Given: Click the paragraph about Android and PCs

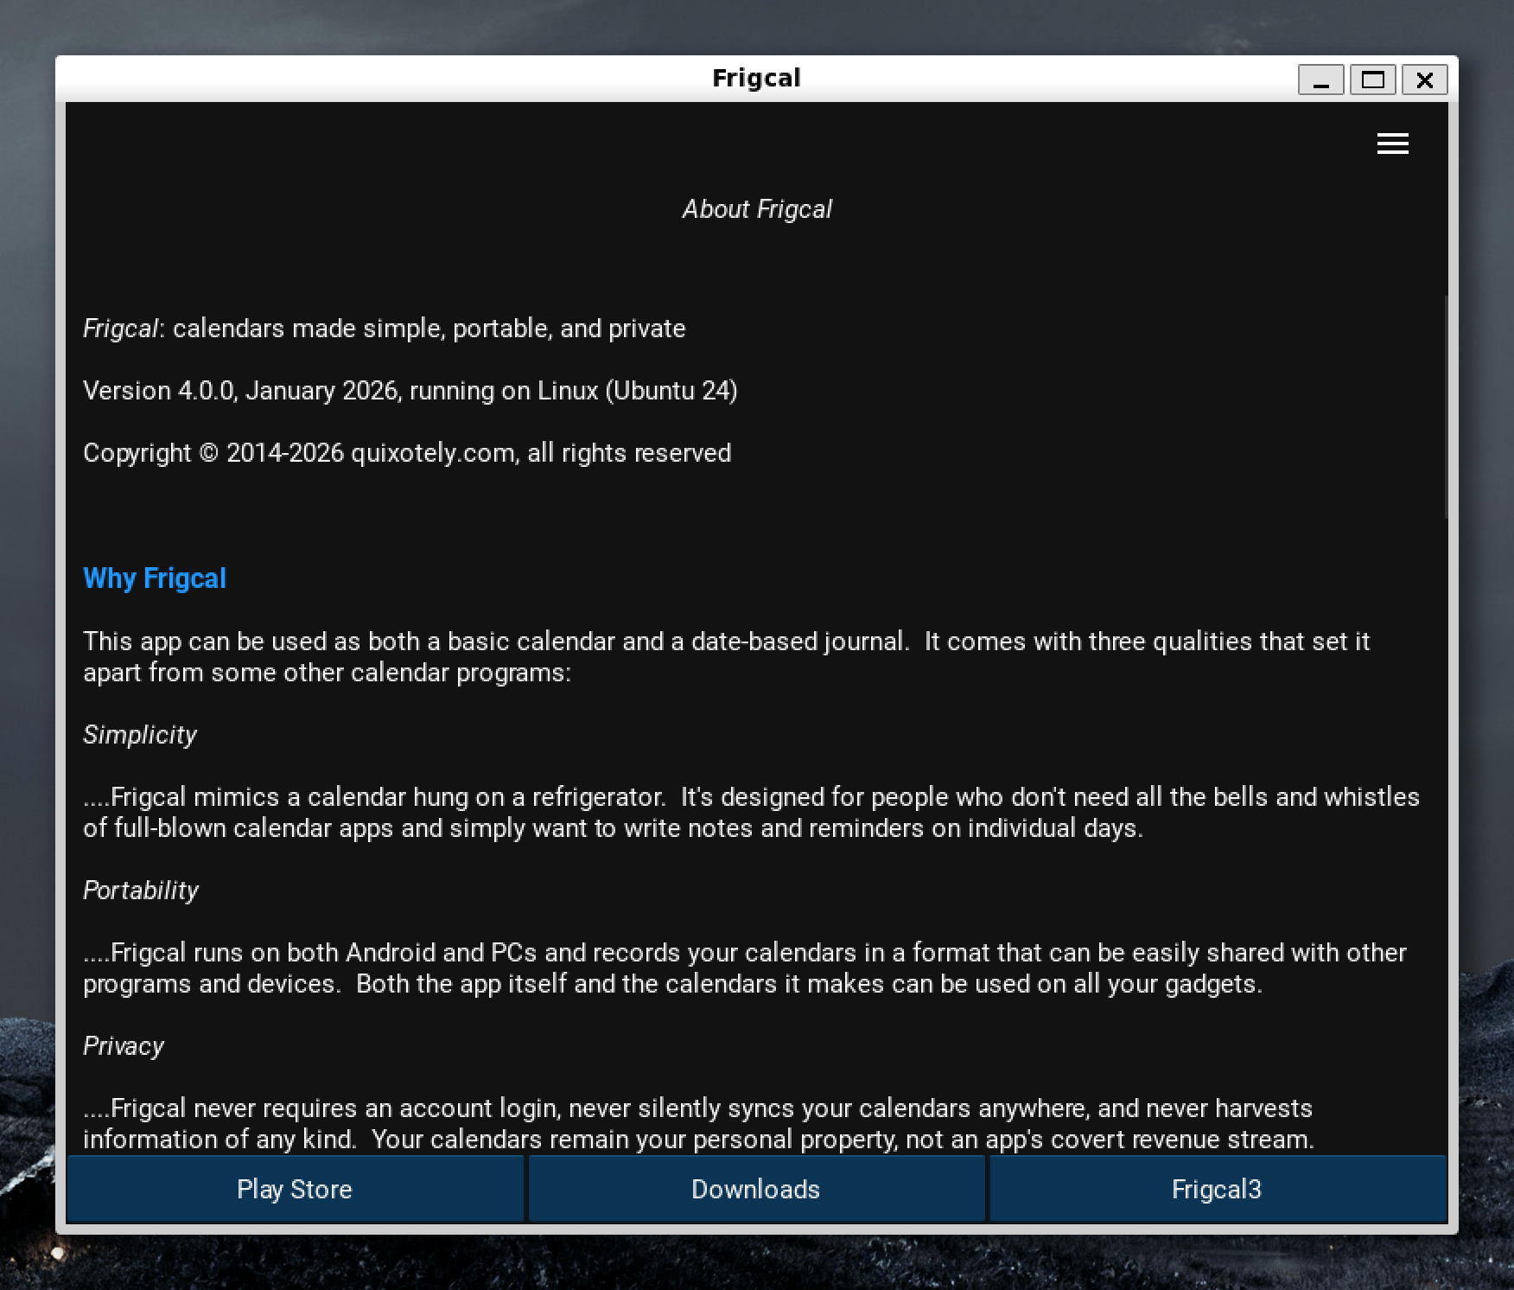Looking at the screenshot, I should pyautogui.click(x=744, y=968).
